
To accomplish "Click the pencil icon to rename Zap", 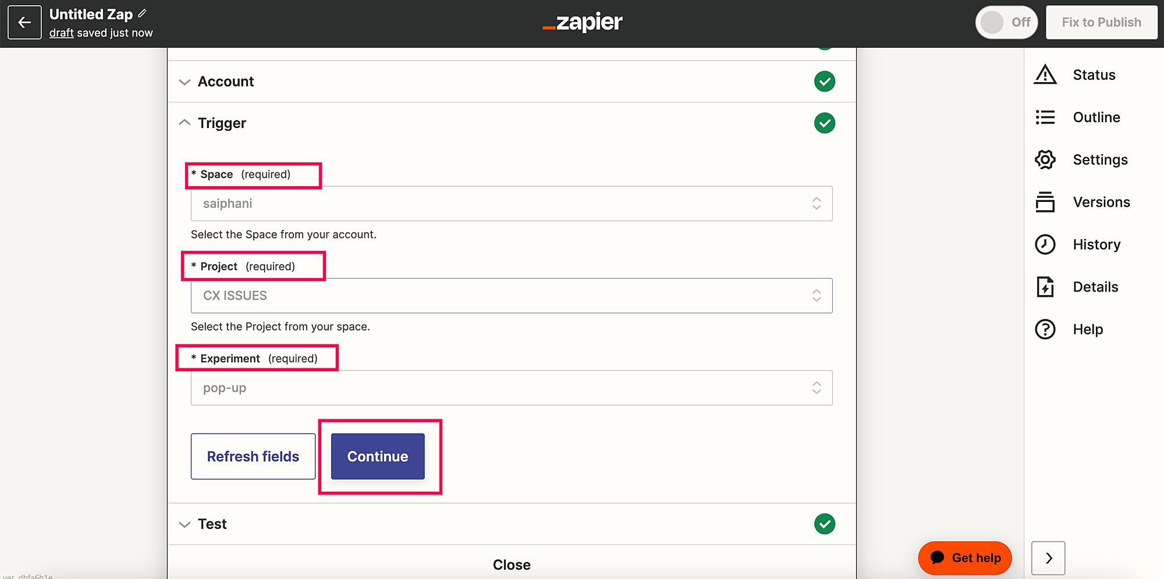I will [x=143, y=13].
